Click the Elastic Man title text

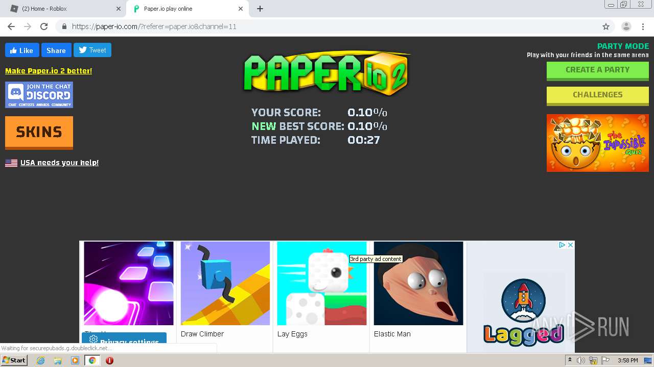pyautogui.click(x=392, y=334)
